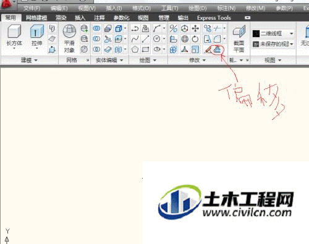Click the Line draw tool
This screenshot has width=309, height=244.
point(146,39)
